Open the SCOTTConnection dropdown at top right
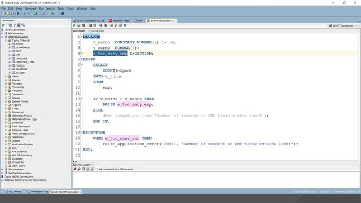This screenshot has height=203, width=361. coord(358,25)
